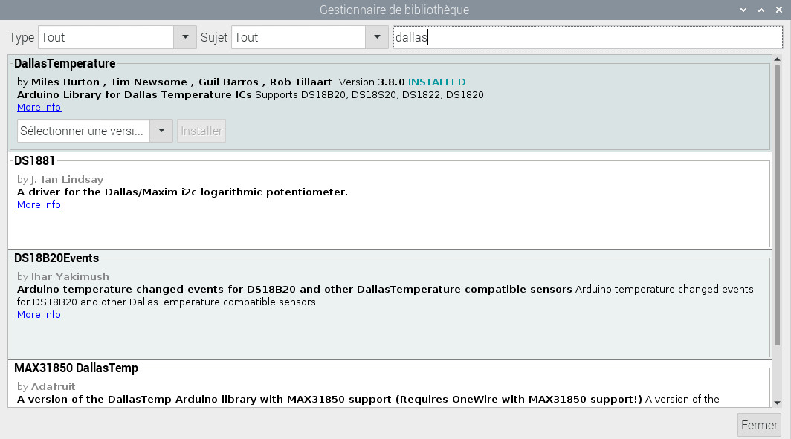Click the 'Gestionnaire de bibliothèque' title bar
This screenshot has width=791, height=439.
click(394, 10)
